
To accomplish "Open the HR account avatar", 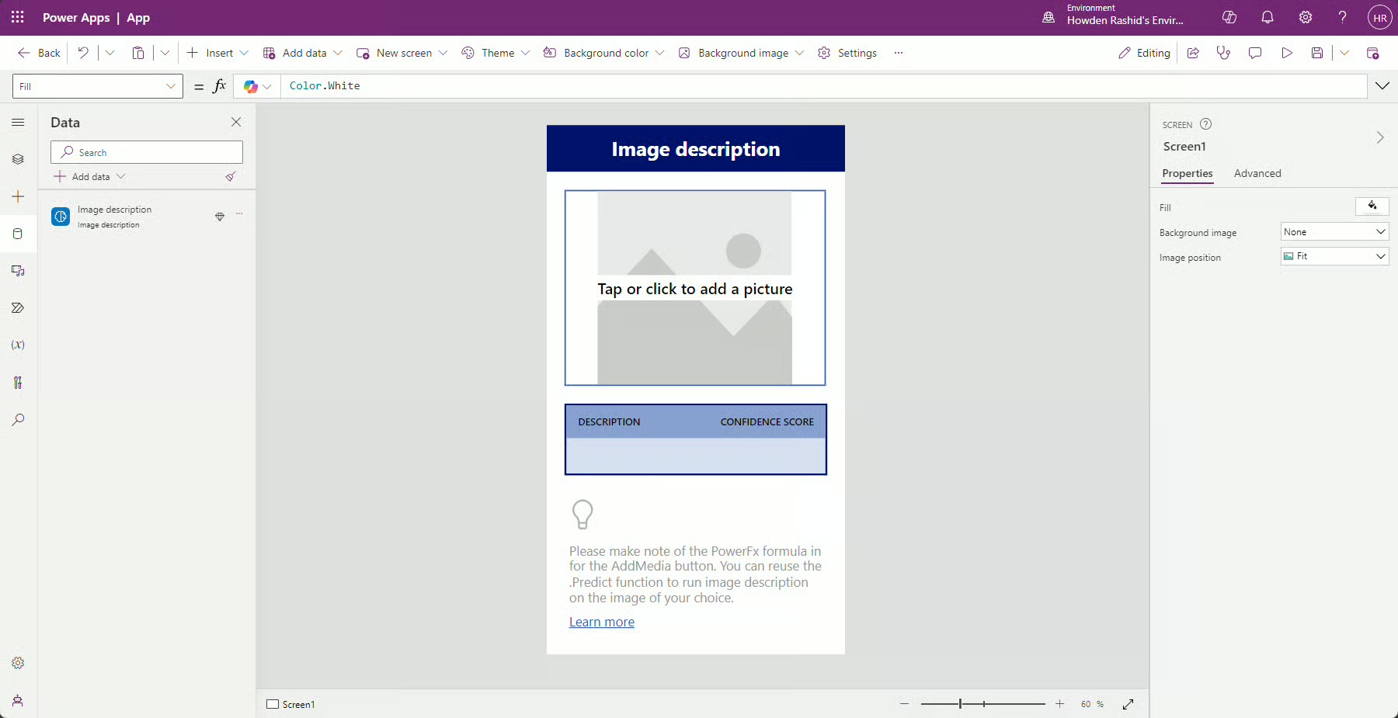I will click(1380, 18).
